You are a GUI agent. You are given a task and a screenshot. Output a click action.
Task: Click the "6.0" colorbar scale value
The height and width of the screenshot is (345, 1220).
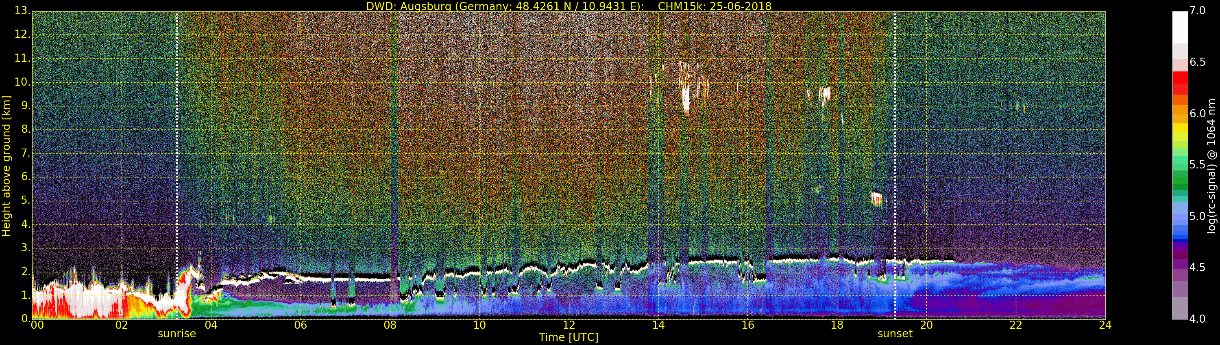tap(1197, 113)
